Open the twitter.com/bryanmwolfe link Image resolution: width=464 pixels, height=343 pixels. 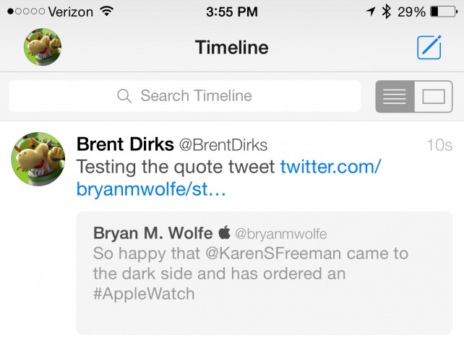point(228,178)
